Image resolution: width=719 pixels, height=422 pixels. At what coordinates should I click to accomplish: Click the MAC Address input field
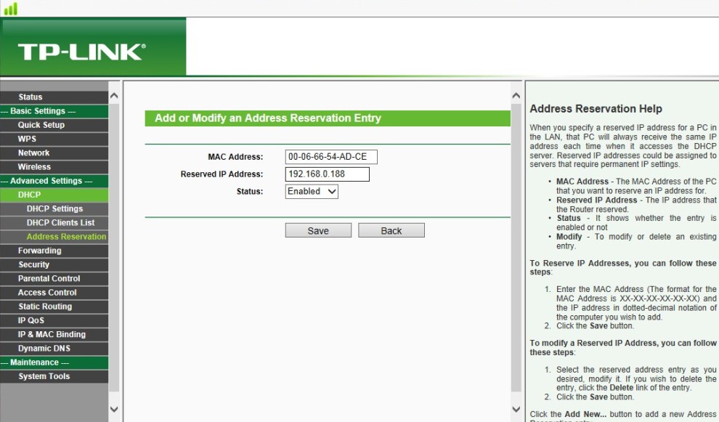tap(331, 157)
